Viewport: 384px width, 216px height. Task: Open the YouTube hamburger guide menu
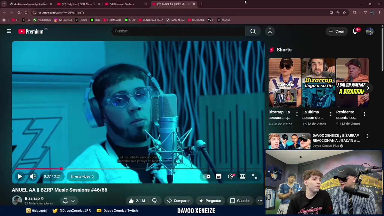coord(9,31)
